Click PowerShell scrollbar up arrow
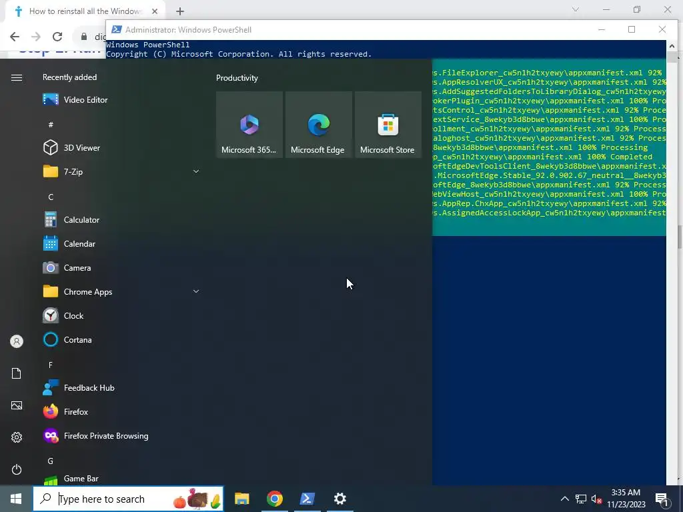683x512 pixels. point(672,45)
